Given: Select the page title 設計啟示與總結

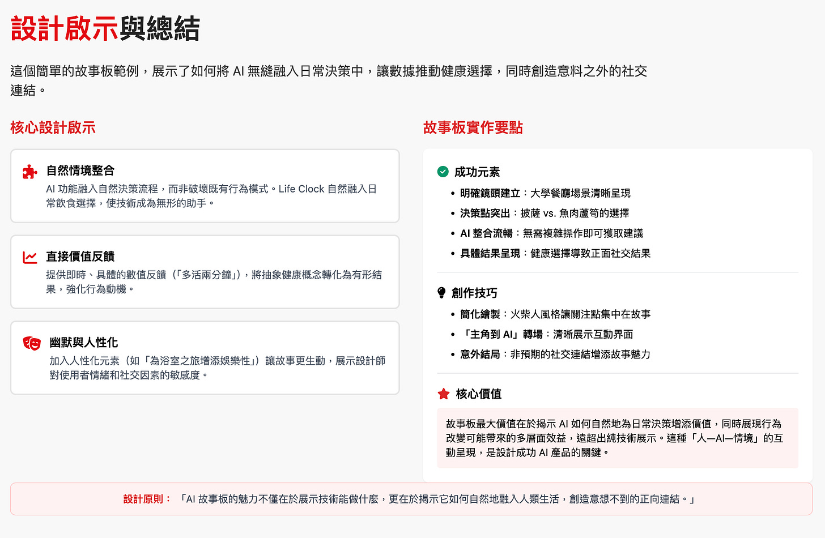Looking at the screenshot, I should (105, 28).
